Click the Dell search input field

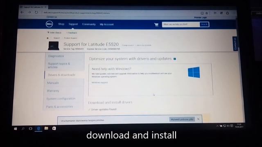tap(181, 24)
